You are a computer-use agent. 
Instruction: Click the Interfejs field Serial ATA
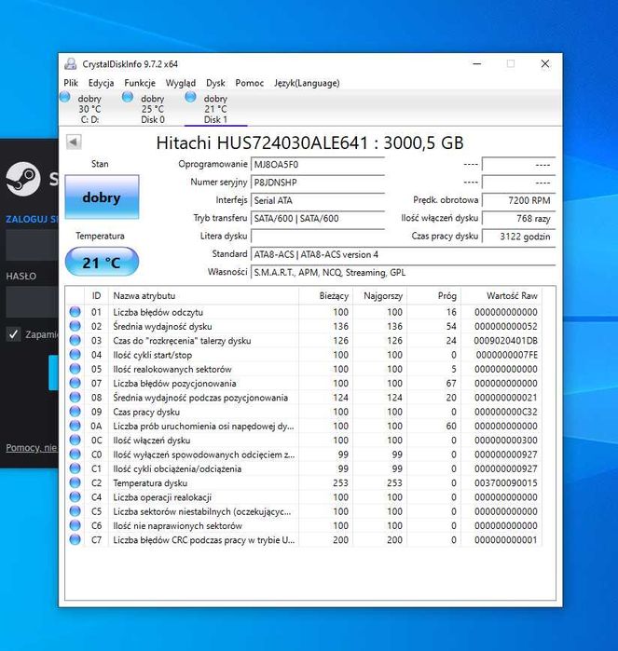[318, 200]
